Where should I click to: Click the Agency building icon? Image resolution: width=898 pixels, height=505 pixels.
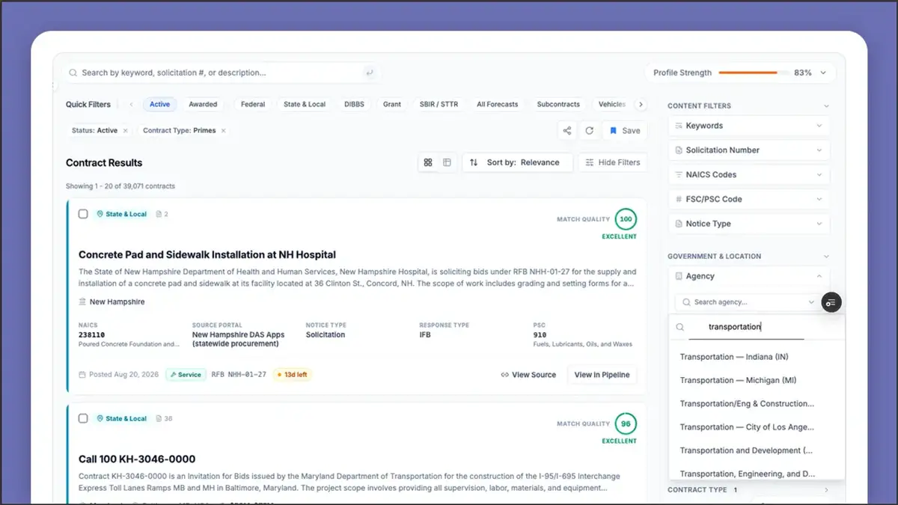point(679,276)
